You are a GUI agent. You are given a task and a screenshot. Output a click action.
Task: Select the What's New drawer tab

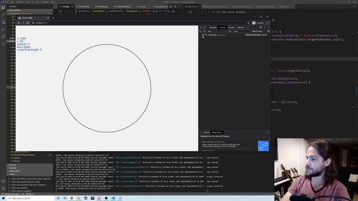[x=216, y=132]
